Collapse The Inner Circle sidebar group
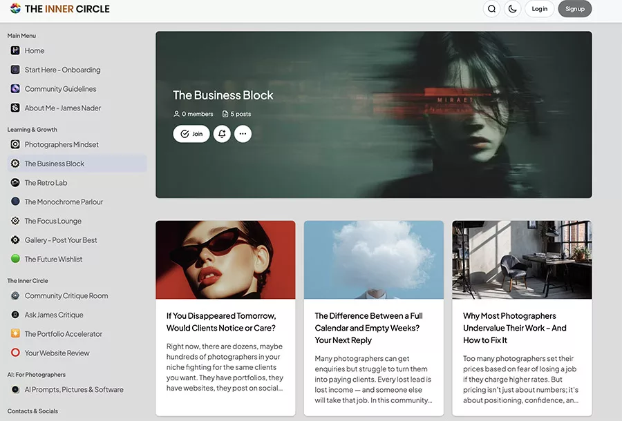Viewport: 622px width, 421px height. [28, 281]
